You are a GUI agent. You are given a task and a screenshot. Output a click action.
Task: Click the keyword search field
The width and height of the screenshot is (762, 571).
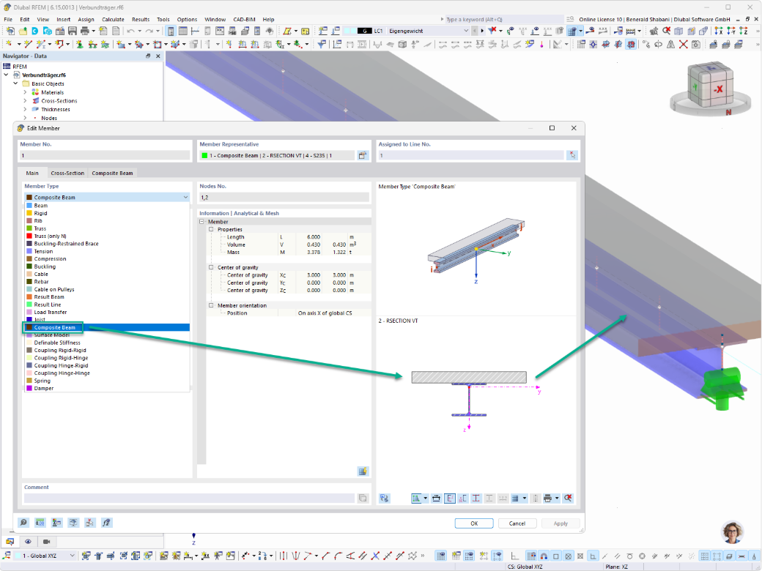click(503, 20)
